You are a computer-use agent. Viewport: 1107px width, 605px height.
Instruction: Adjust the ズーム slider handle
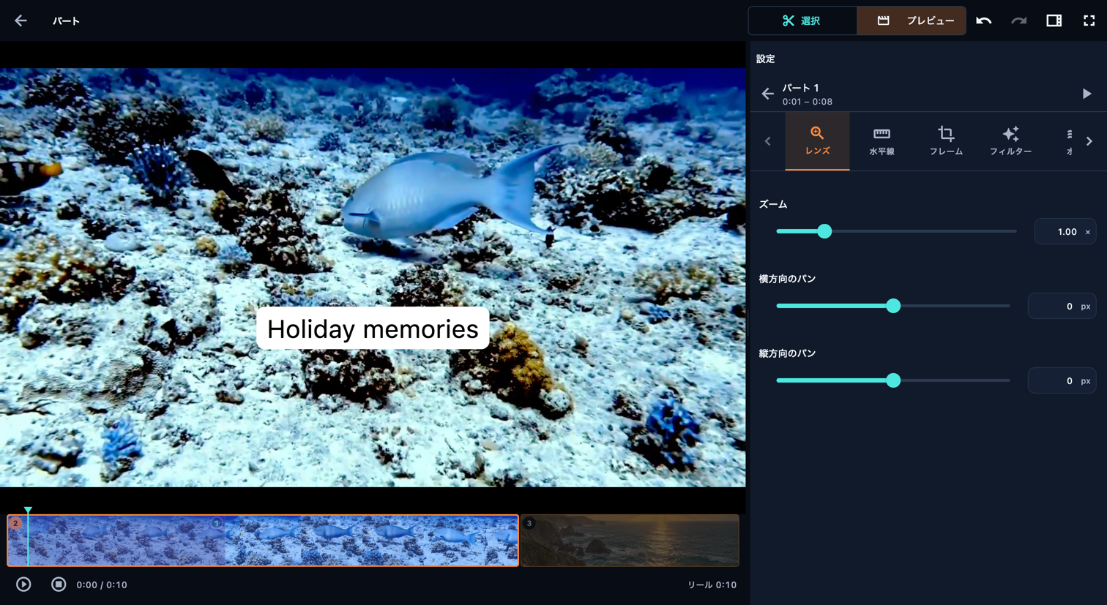tap(824, 231)
